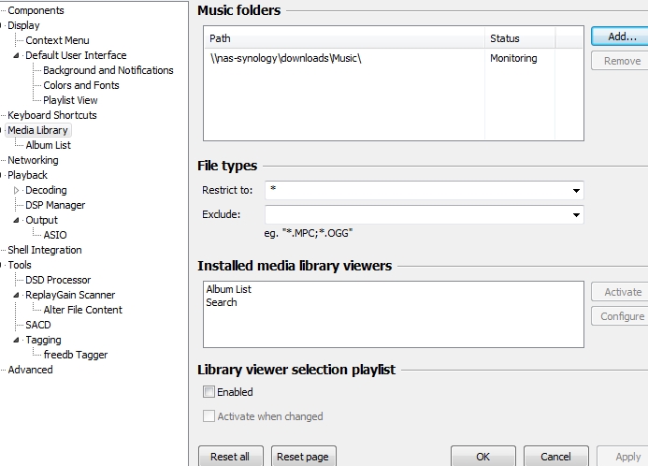The height and width of the screenshot is (466, 648).
Task: Collapse the ReplayGain Scanner tree node
Action: pyautogui.click(x=16, y=295)
